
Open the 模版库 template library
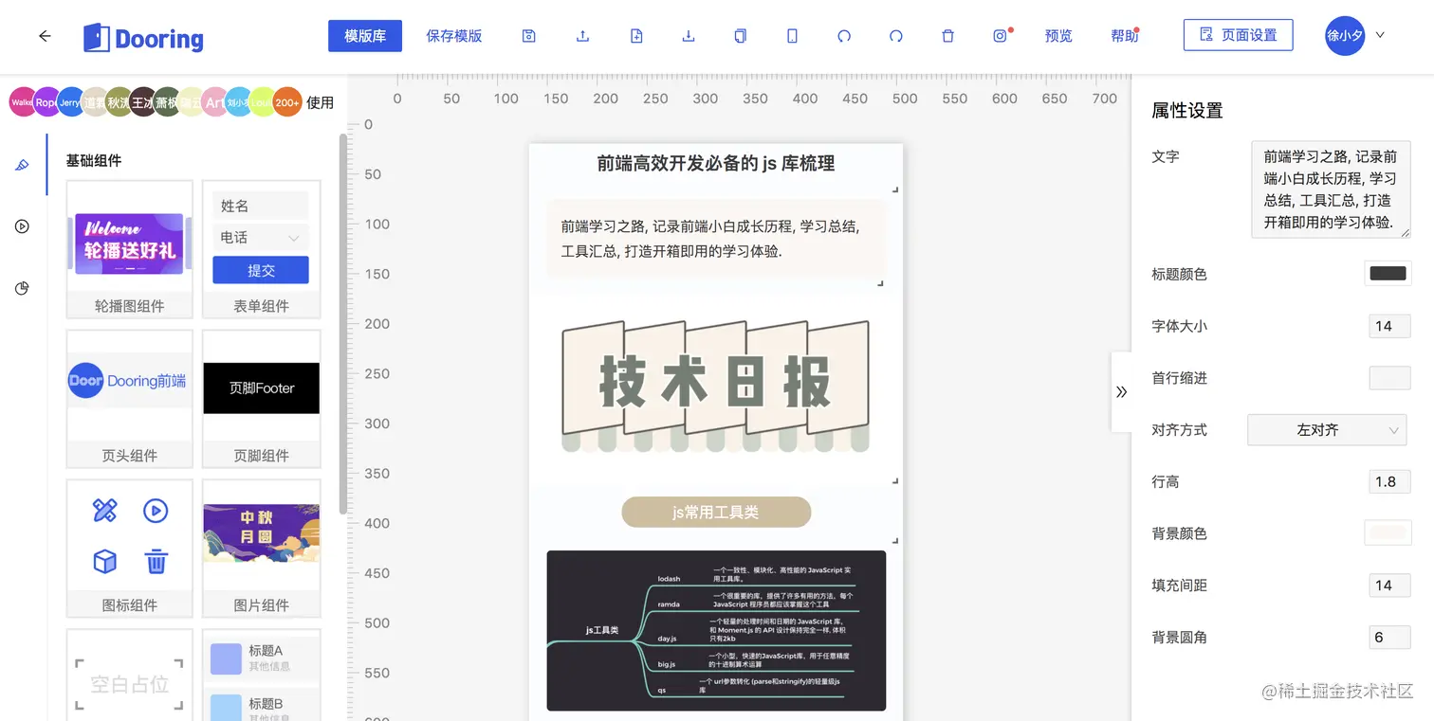point(365,36)
